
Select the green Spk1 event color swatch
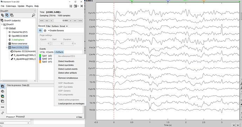pos(40,56)
